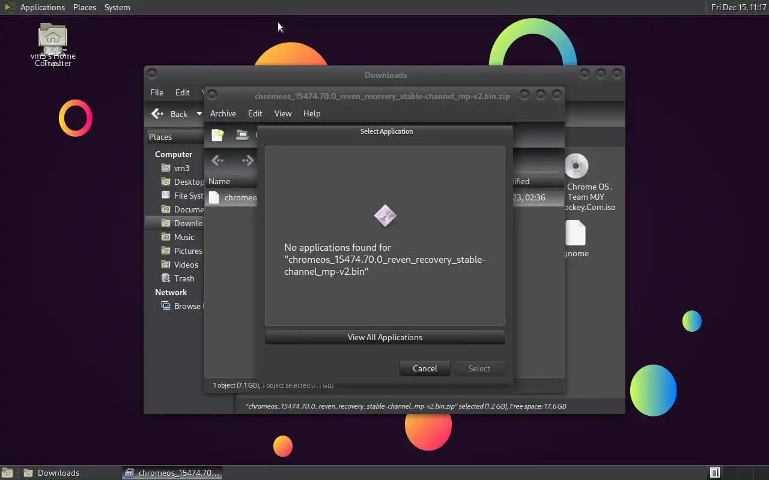
Task: Click the disabled Select button
Action: click(x=479, y=368)
